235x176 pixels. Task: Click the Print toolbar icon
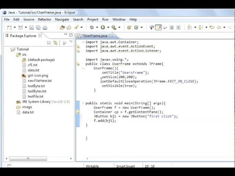click(45, 27)
